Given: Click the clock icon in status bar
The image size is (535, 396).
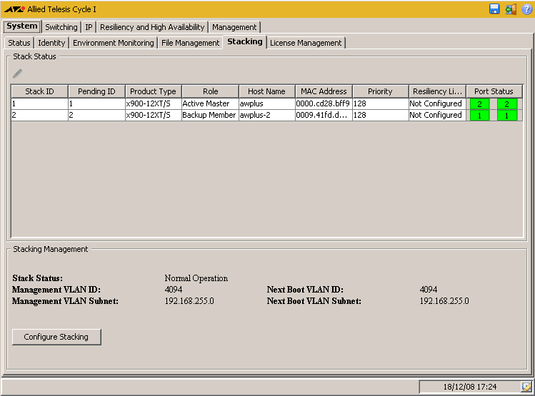Looking at the screenshot, I should coord(526,387).
